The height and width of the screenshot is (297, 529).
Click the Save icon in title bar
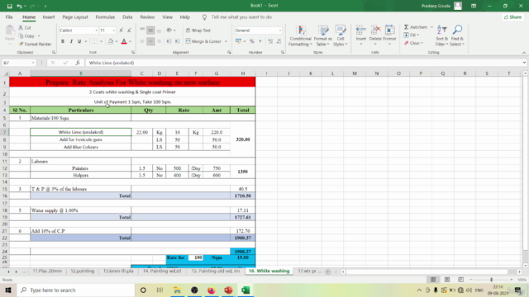coord(9,6)
